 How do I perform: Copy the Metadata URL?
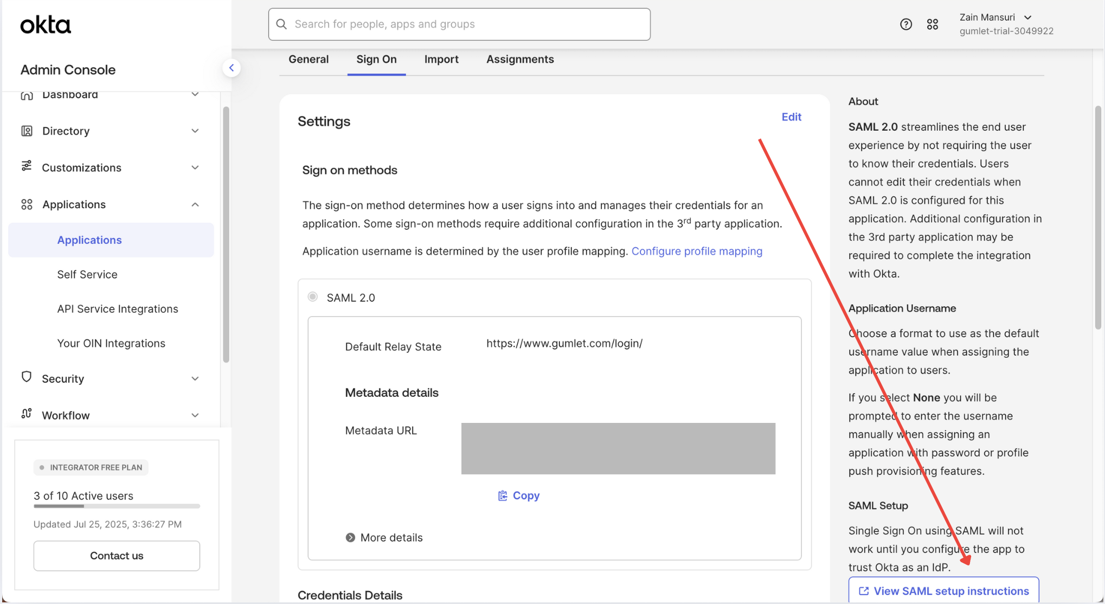coord(518,496)
